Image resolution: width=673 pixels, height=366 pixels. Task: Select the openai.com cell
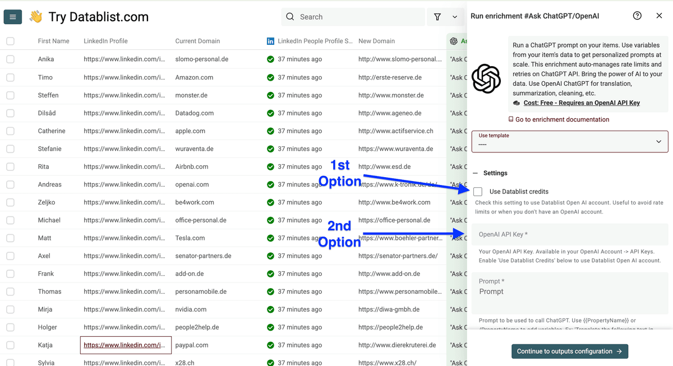[x=192, y=184]
